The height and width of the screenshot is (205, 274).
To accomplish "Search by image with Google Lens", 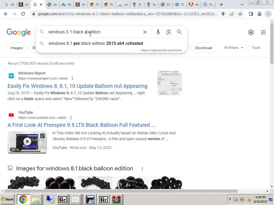I will (169, 32).
